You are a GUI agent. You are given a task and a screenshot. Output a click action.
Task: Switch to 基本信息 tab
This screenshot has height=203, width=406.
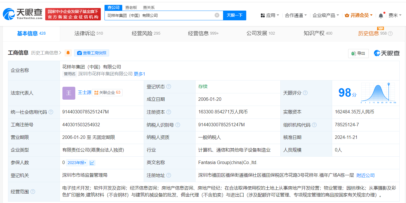[31, 33]
